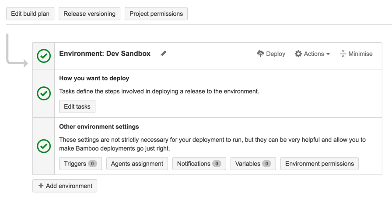Collapse the environment using Minimise
Screen dimensions: 392x199
[356, 54]
